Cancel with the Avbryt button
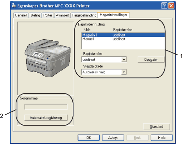The image size is (183, 144). coord(113,138)
